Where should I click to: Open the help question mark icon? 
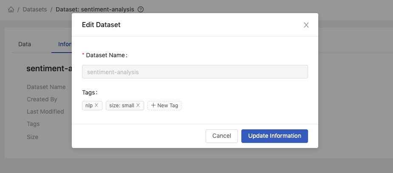tap(141, 9)
